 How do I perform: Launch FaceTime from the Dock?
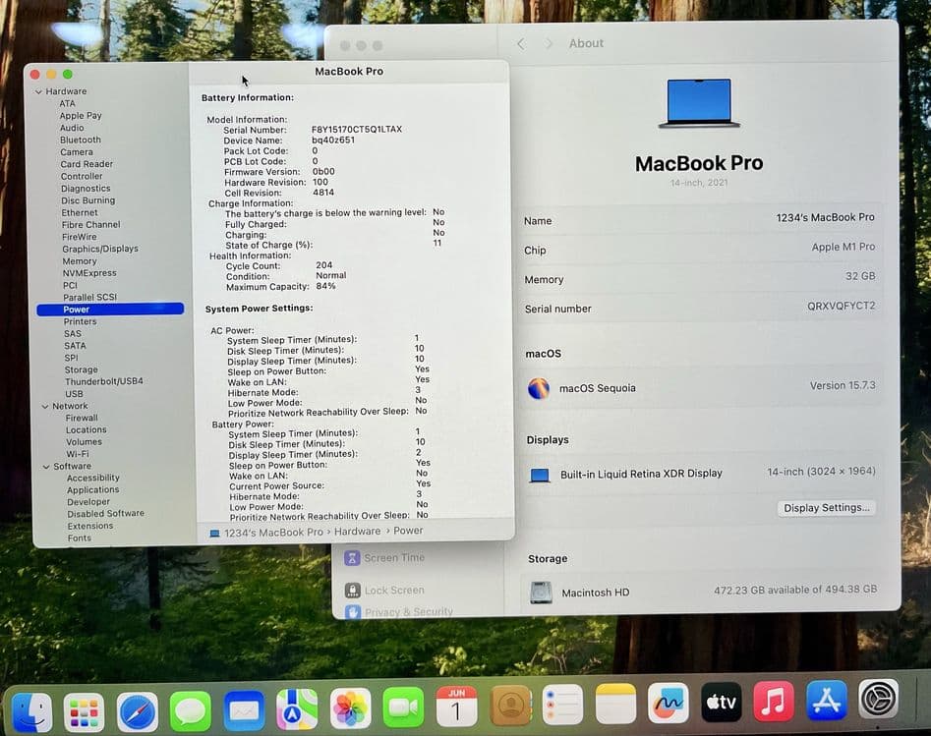[x=403, y=707]
